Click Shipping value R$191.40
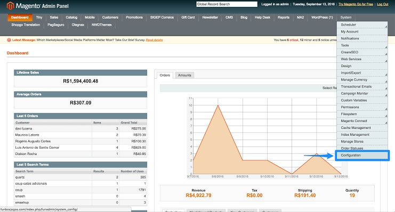 point(305,195)
